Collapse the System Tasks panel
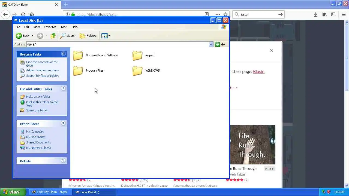The image size is (349, 196). (63, 54)
